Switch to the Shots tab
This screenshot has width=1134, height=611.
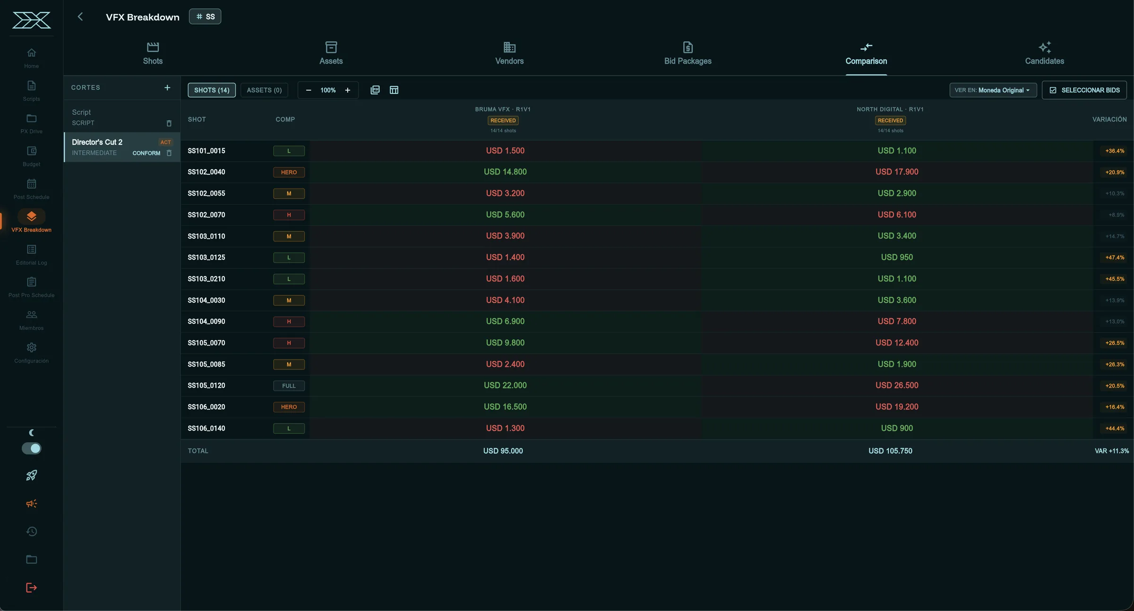click(153, 53)
